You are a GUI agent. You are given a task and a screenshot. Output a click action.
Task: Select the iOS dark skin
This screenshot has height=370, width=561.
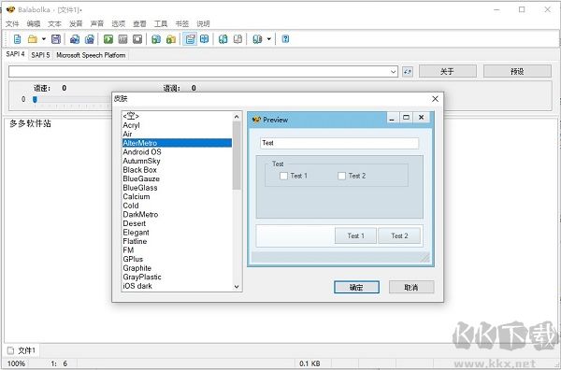click(x=177, y=286)
